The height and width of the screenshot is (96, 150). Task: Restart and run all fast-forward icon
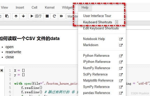click(61, 16)
